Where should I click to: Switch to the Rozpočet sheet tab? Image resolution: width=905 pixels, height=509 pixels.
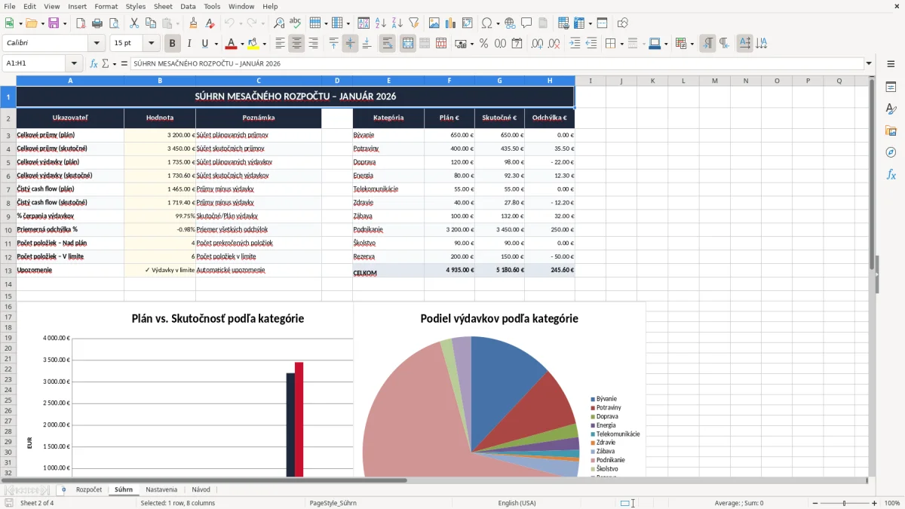click(x=89, y=489)
